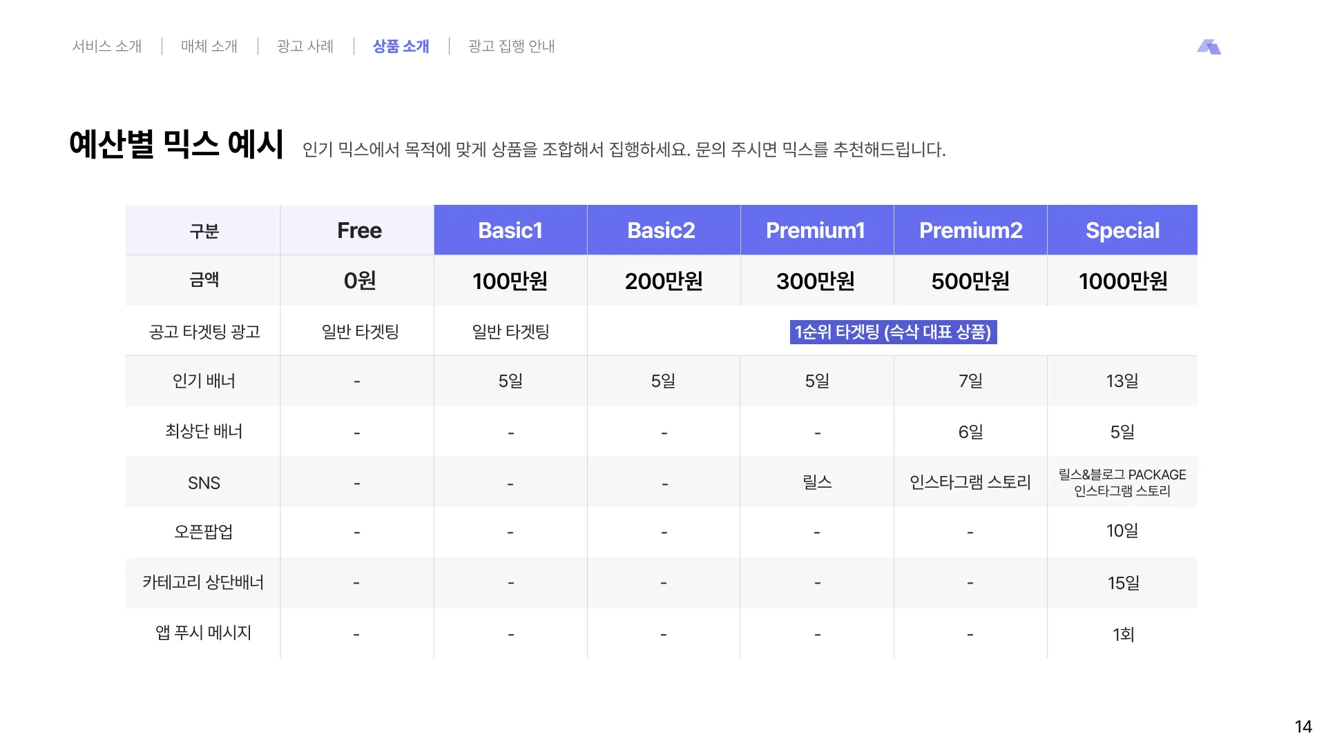Click the Free column header
The image size is (1326, 745).
[359, 230]
